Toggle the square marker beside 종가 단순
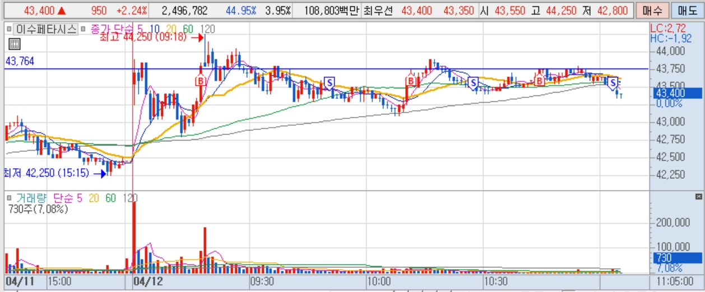705x292 pixels. click(84, 30)
